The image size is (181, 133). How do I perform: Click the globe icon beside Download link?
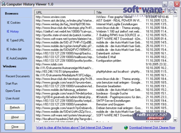[126, 128]
